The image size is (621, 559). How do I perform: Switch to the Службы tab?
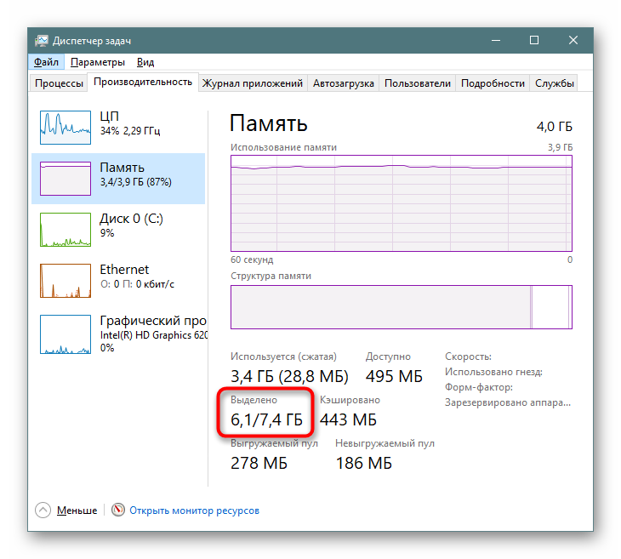click(554, 83)
